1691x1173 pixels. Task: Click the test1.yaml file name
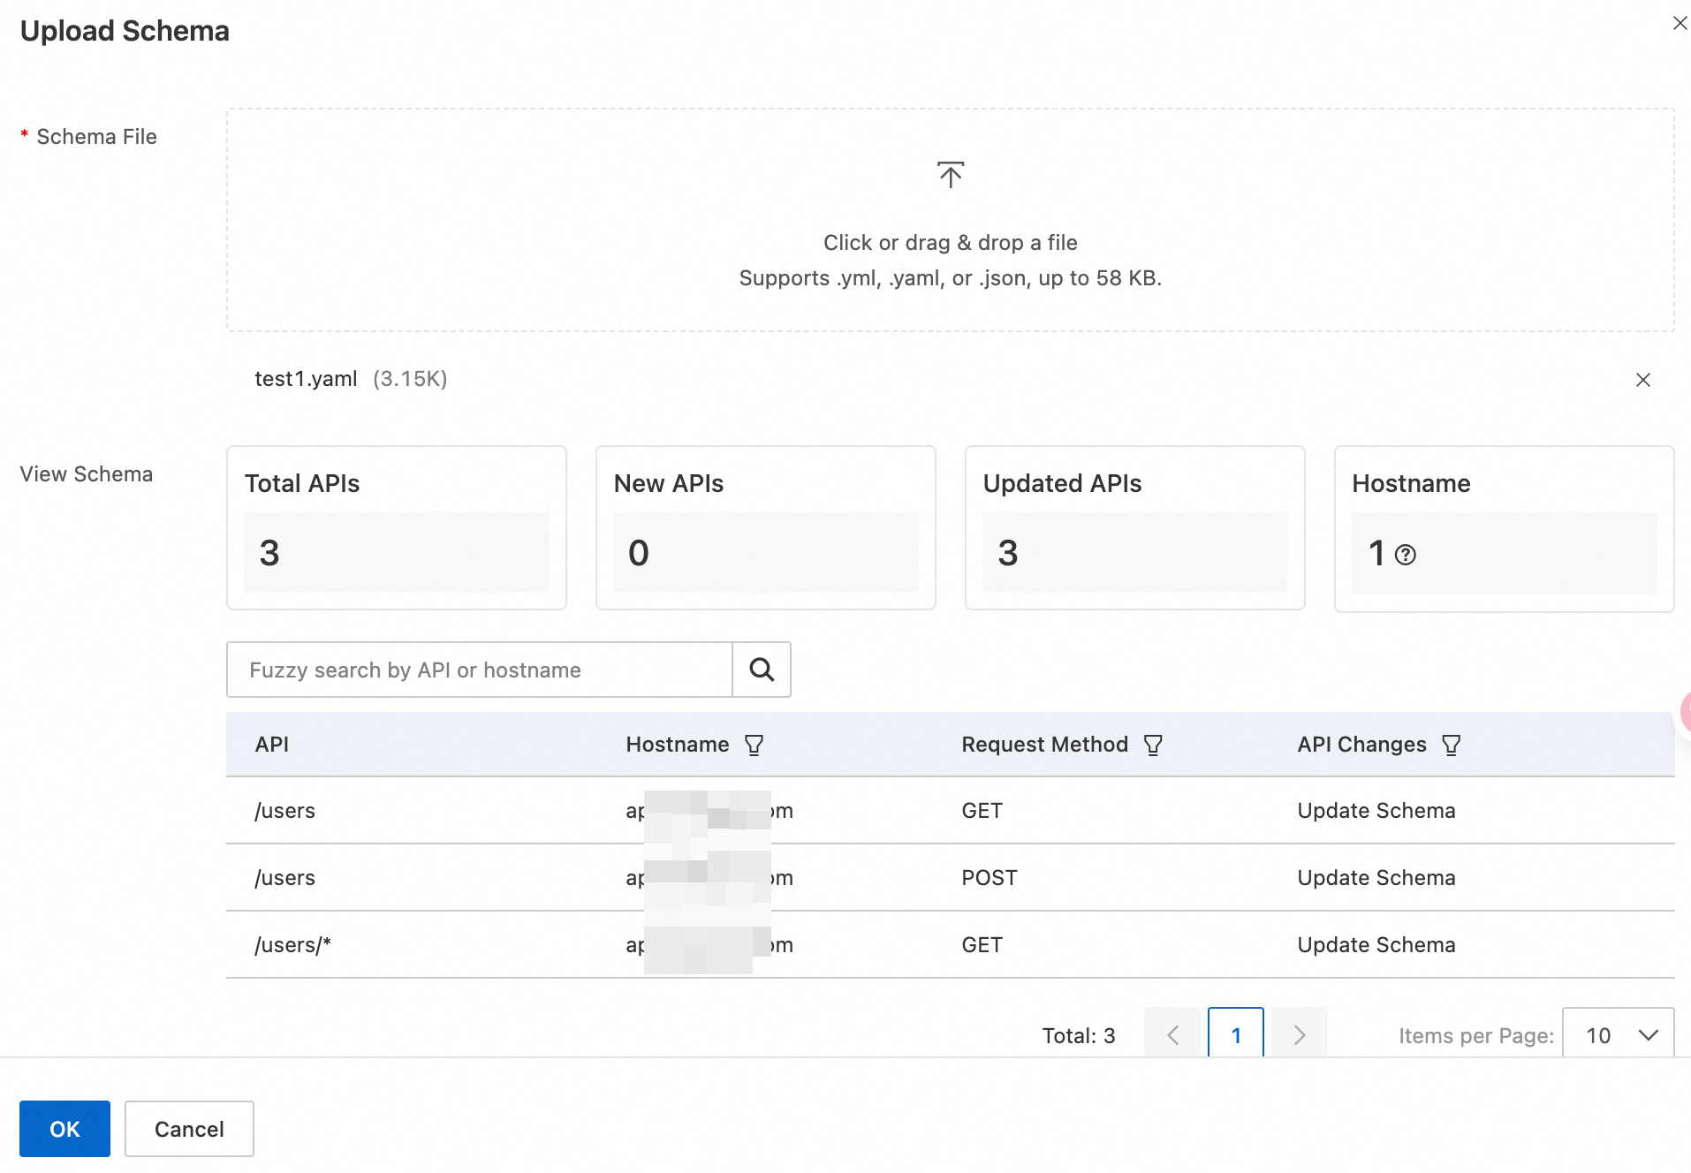pyautogui.click(x=306, y=379)
